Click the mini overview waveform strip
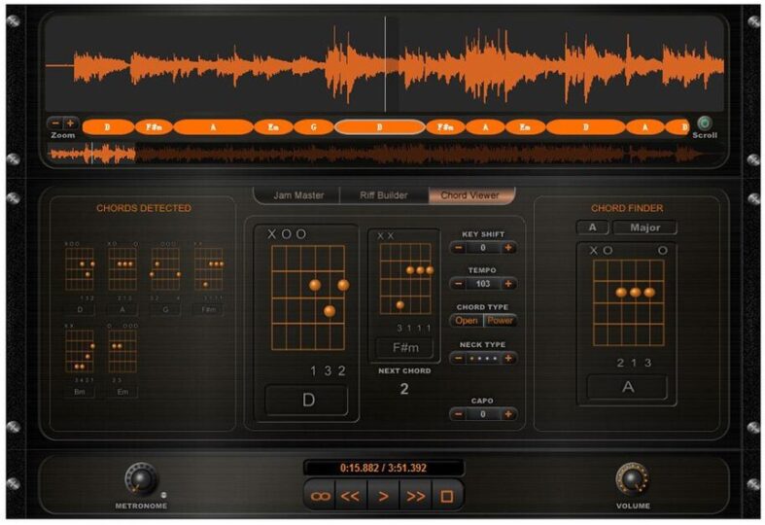This screenshot has height=525, width=765. [386, 155]
